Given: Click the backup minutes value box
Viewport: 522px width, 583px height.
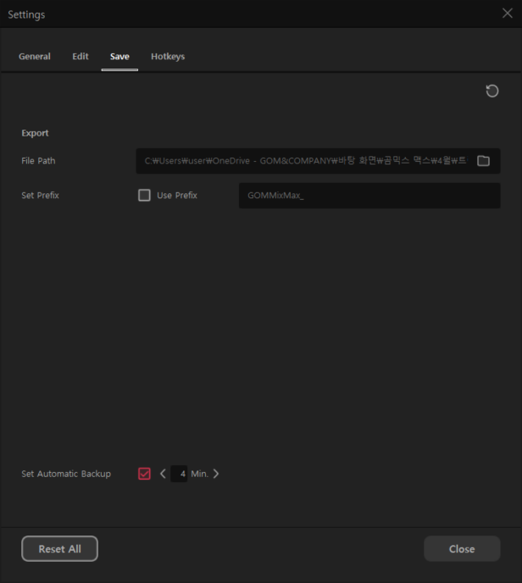Looking at the screenshot, I should coord(180,474).
